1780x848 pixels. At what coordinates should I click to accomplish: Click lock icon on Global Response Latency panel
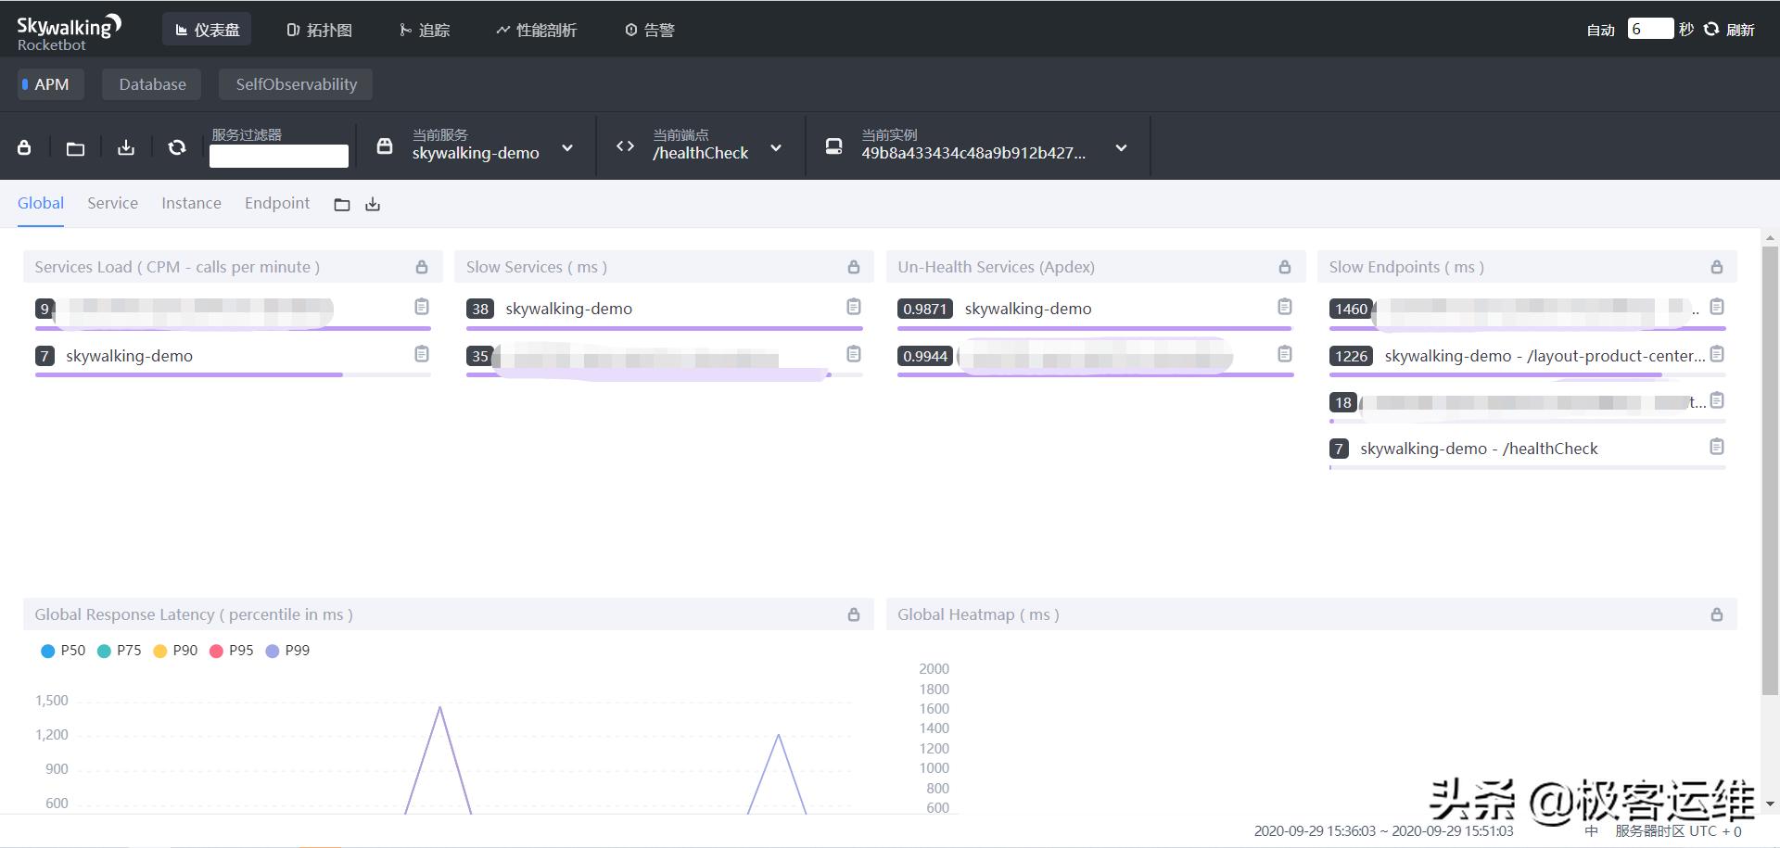[854, 614]
